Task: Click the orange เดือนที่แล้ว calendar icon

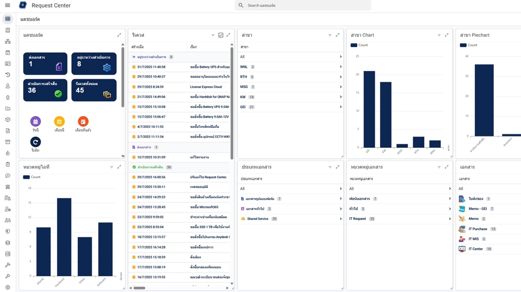Action: pos(83,122)
